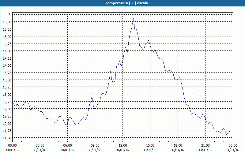The height and width of the screenshot is (153, 245).
Task: Click the 09:00 time axis label
Action: tap(95, 146)
